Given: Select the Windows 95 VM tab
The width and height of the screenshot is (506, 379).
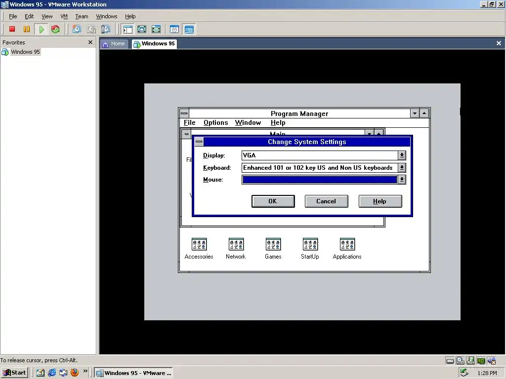Looking at the screenshot, I should (154, 44).
